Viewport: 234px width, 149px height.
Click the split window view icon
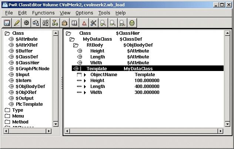point(74,23)
